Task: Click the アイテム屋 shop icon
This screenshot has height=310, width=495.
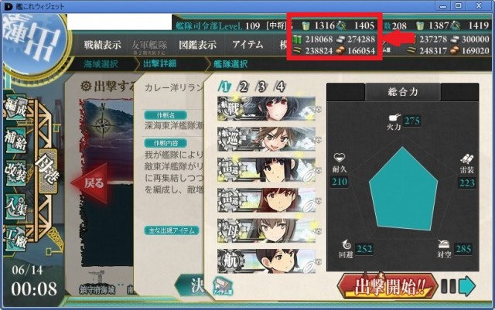Action: [223, 286]
